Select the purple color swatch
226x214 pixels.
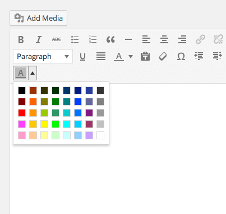pyautogui.click(x=89, y=113)
